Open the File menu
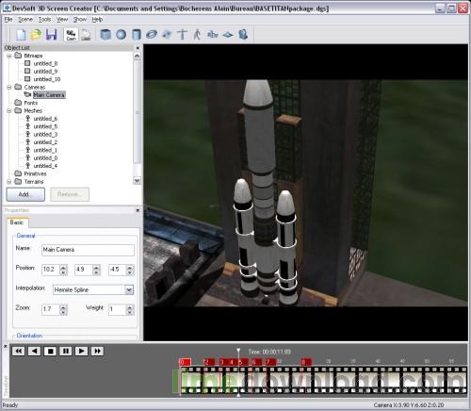Image resolution: width=471 pixels, height=411 pixels. pyautogui.click(x=8, y=20)
